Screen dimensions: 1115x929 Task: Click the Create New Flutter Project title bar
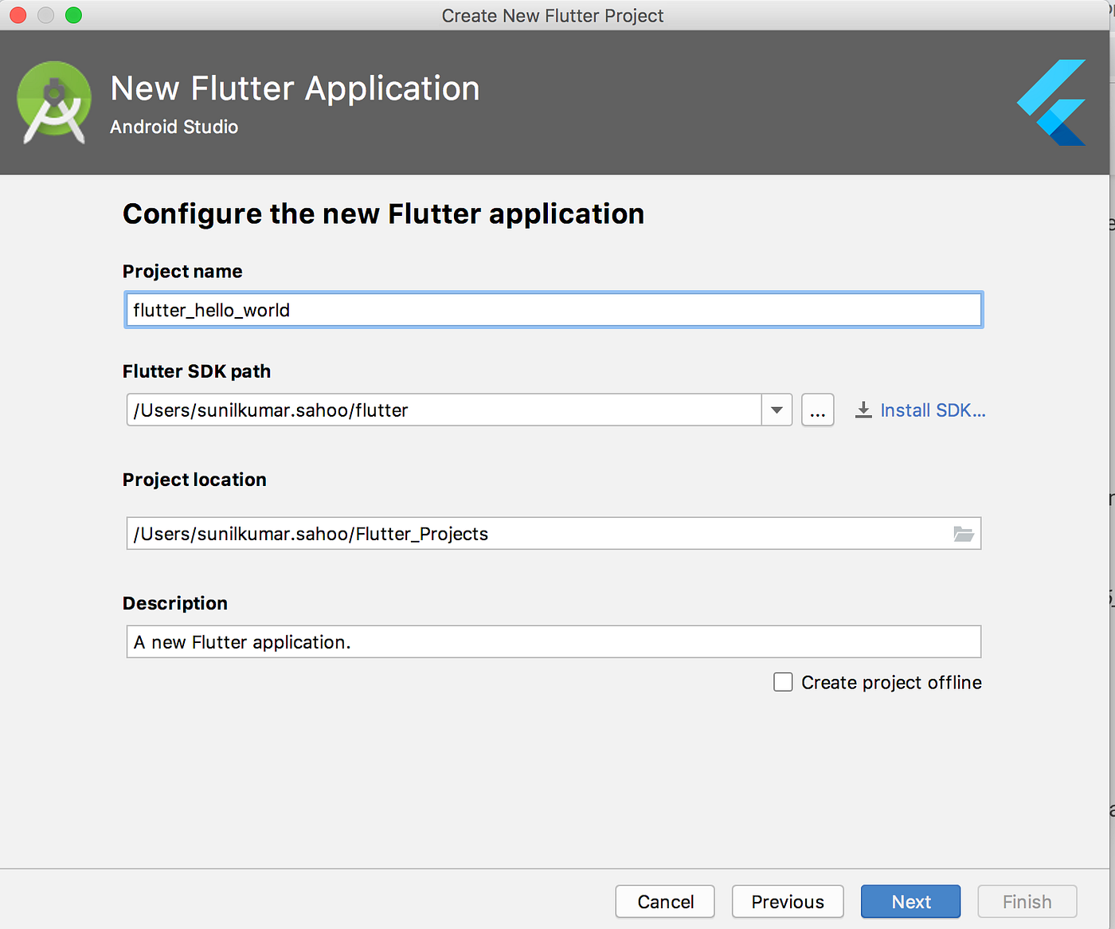tap(553, 15)
